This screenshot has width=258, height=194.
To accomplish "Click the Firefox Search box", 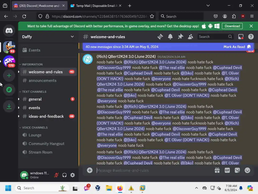I will click(x=181, y=16).
